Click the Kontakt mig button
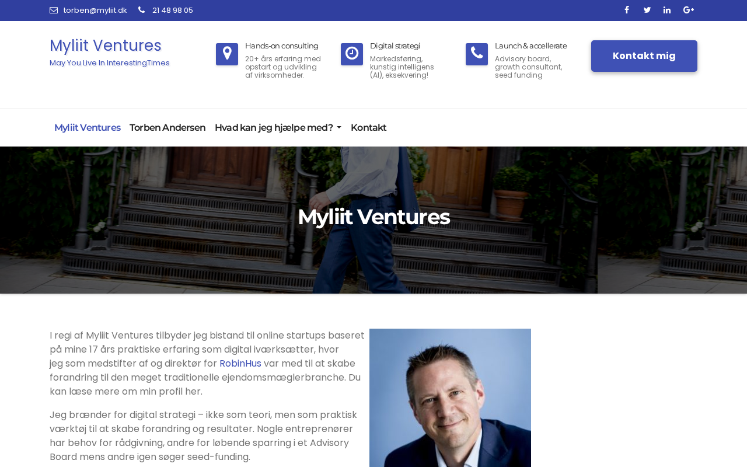Viewport: 747px width, 467px height. tap(644, 56)
